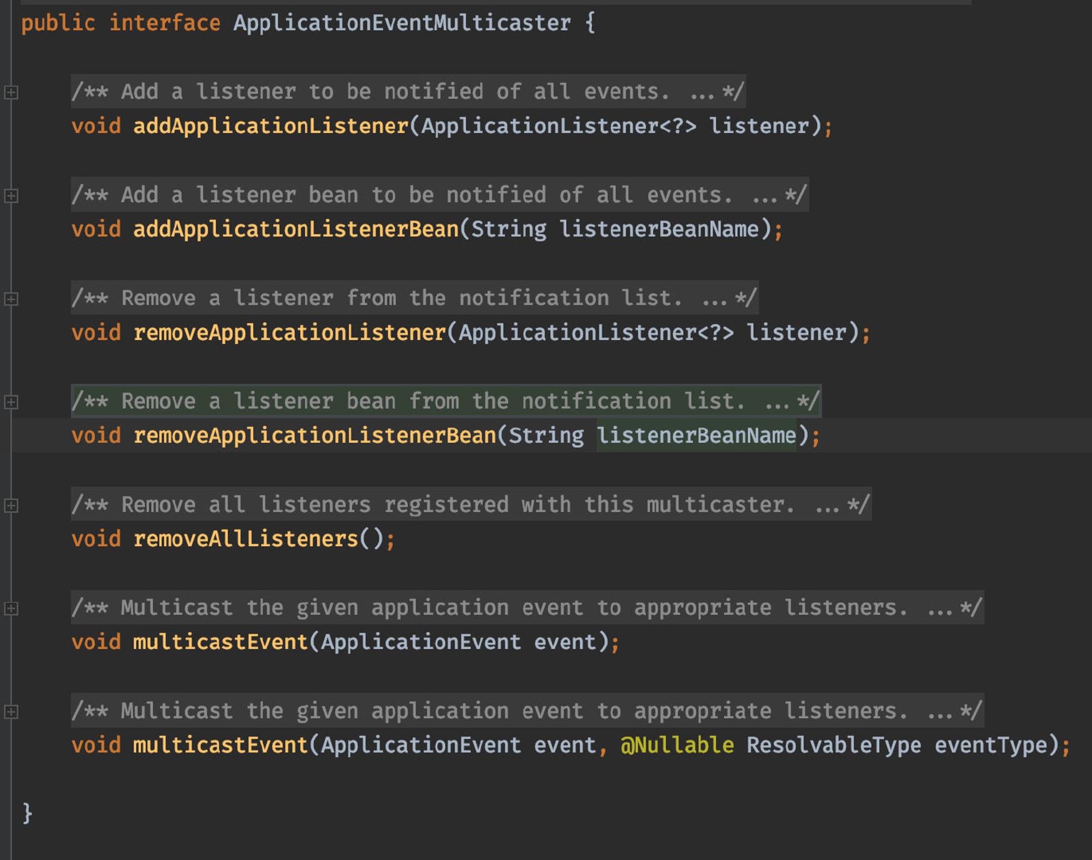Image resolution: width=1092 pixels, height=860 pixels.
Task: Click the eventType parameter name
Action: pos(990,745)
